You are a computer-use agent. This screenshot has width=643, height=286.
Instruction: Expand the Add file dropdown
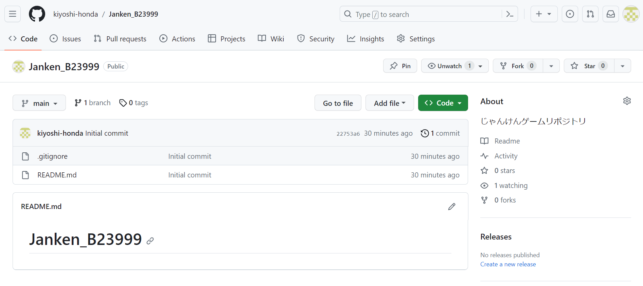(x=389, y=103)
